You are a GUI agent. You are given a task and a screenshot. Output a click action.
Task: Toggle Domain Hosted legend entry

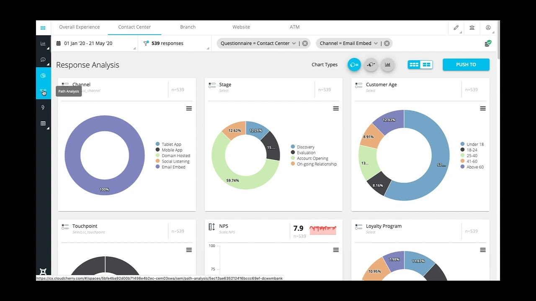tap(173, 156)
